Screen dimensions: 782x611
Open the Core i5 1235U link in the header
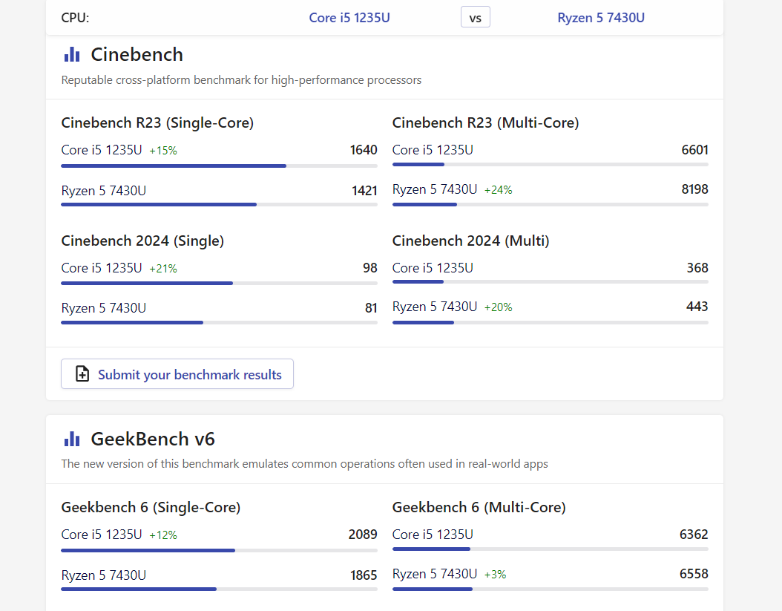coord(349,17)
